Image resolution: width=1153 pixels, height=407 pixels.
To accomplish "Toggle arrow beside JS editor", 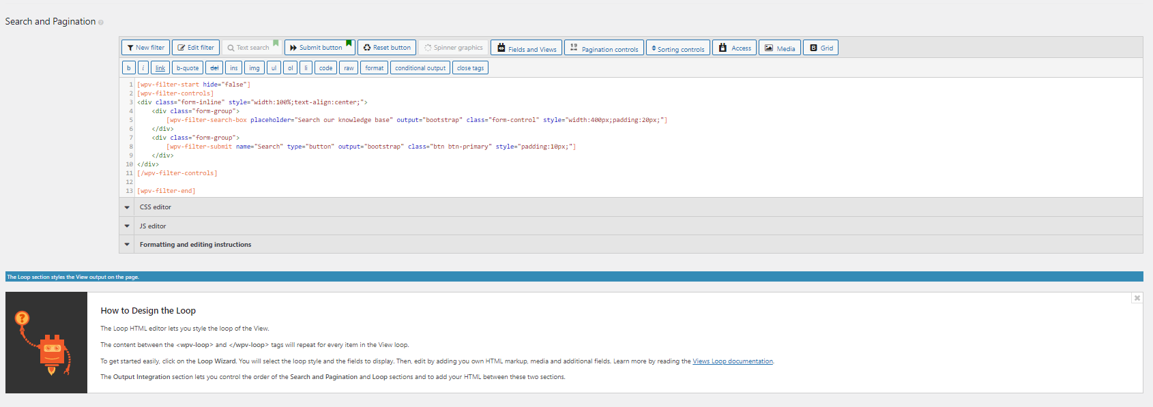I will [x=127, y=226].
